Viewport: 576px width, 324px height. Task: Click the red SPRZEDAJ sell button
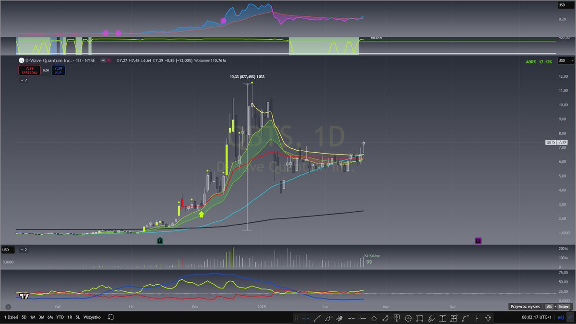tap(30, 70)
